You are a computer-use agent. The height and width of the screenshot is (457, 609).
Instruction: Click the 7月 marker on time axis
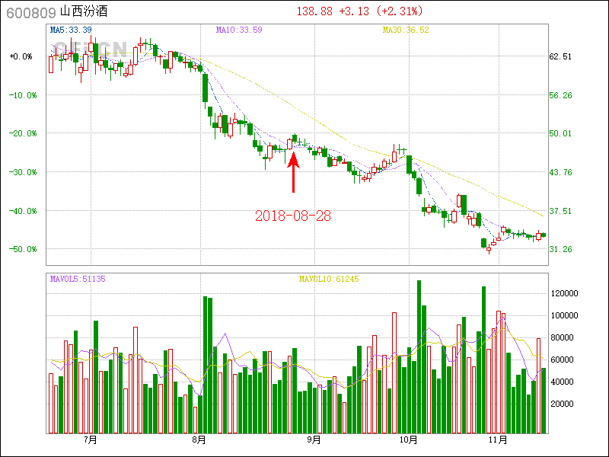[x=91, y=439]
